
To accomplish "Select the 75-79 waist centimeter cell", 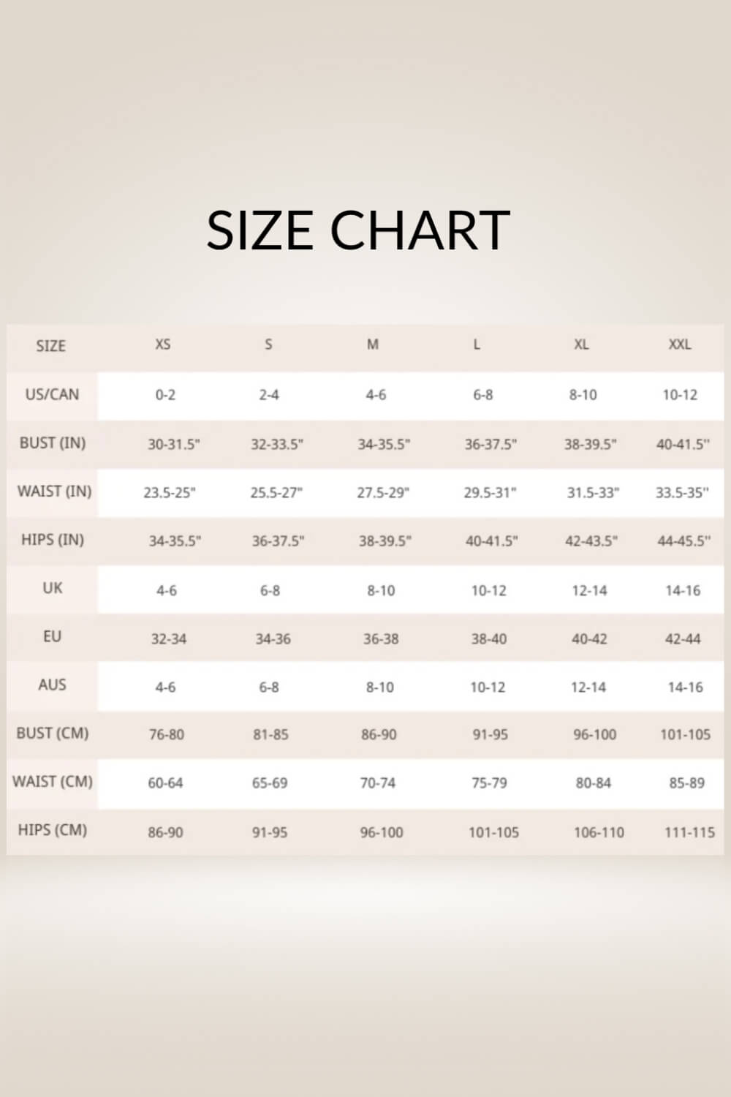I will point(489,783).
